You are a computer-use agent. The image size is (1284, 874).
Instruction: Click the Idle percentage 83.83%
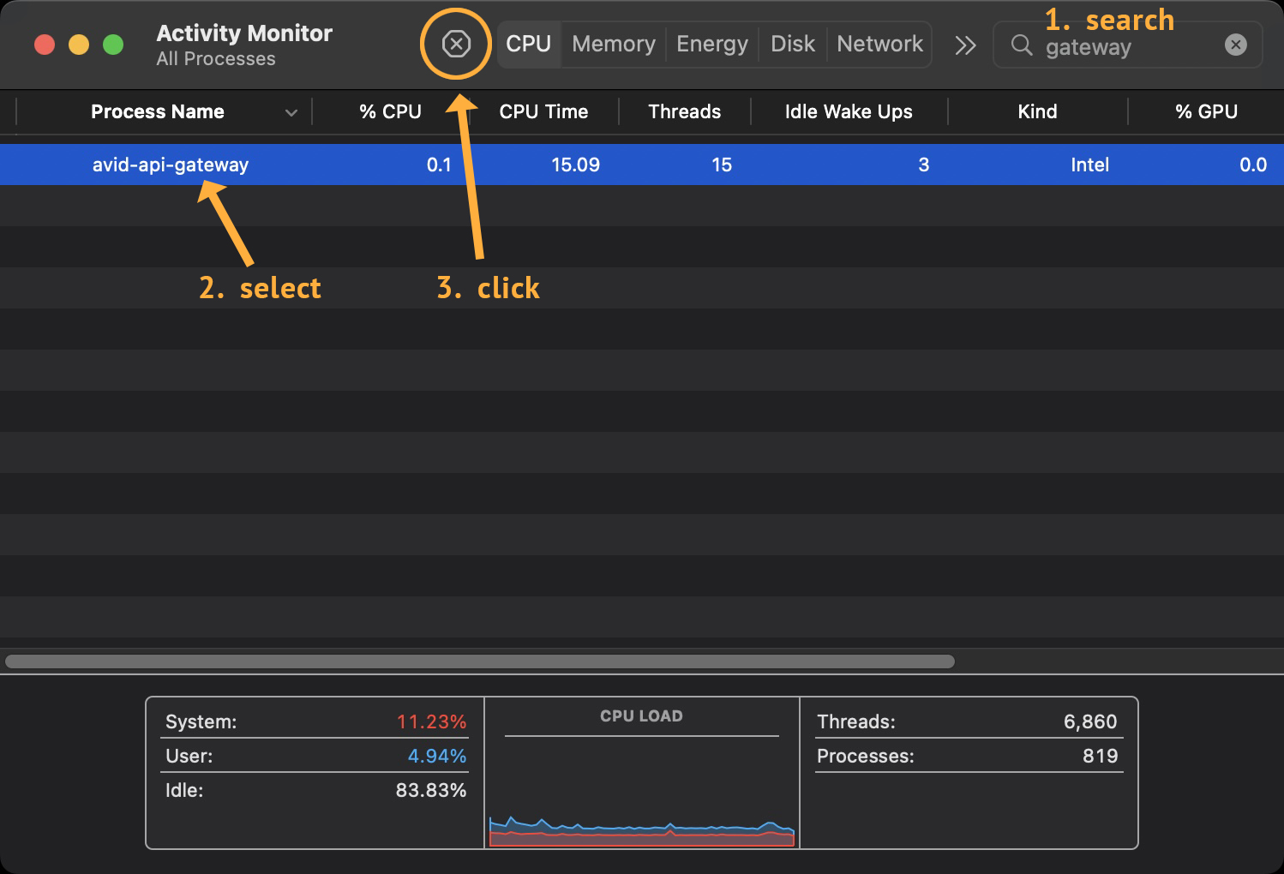tap(431, 790)
